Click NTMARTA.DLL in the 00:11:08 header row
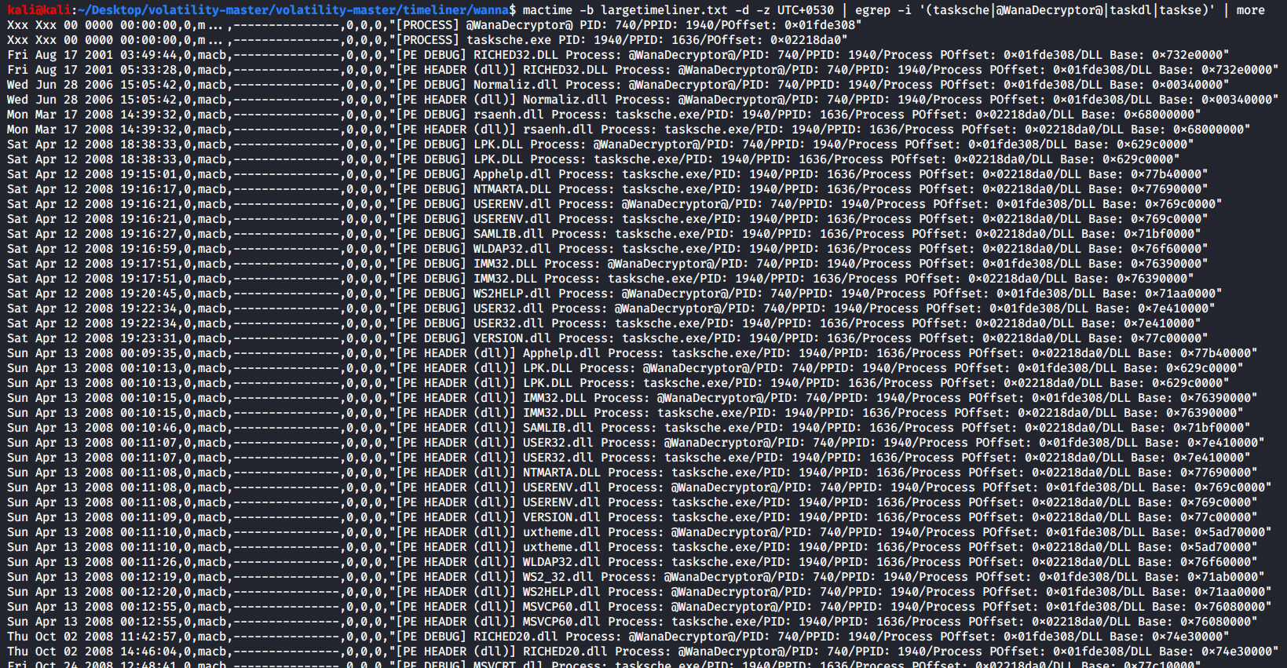 pyautogui.click(x=562, y=472)
